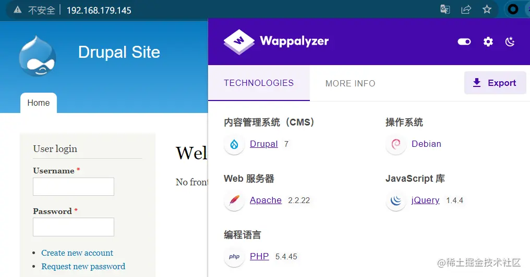The image size is (530, 277).
Task: Click the Apache feather icon
Action: coord(234,200)
